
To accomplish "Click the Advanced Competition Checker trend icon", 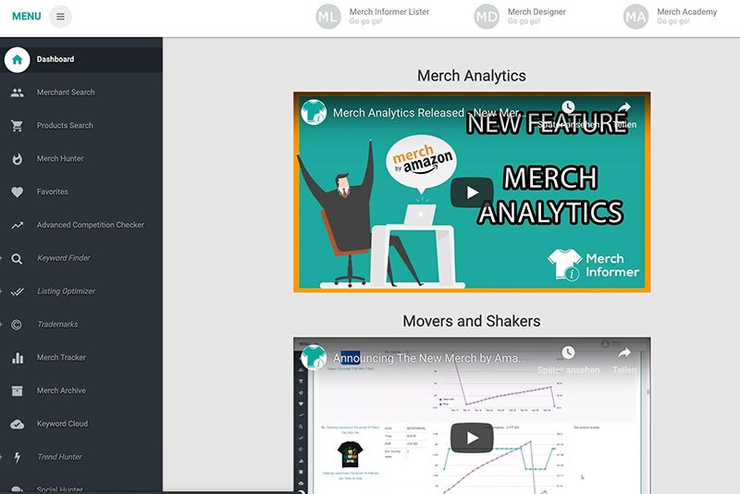I will click(x=17, y=225).
